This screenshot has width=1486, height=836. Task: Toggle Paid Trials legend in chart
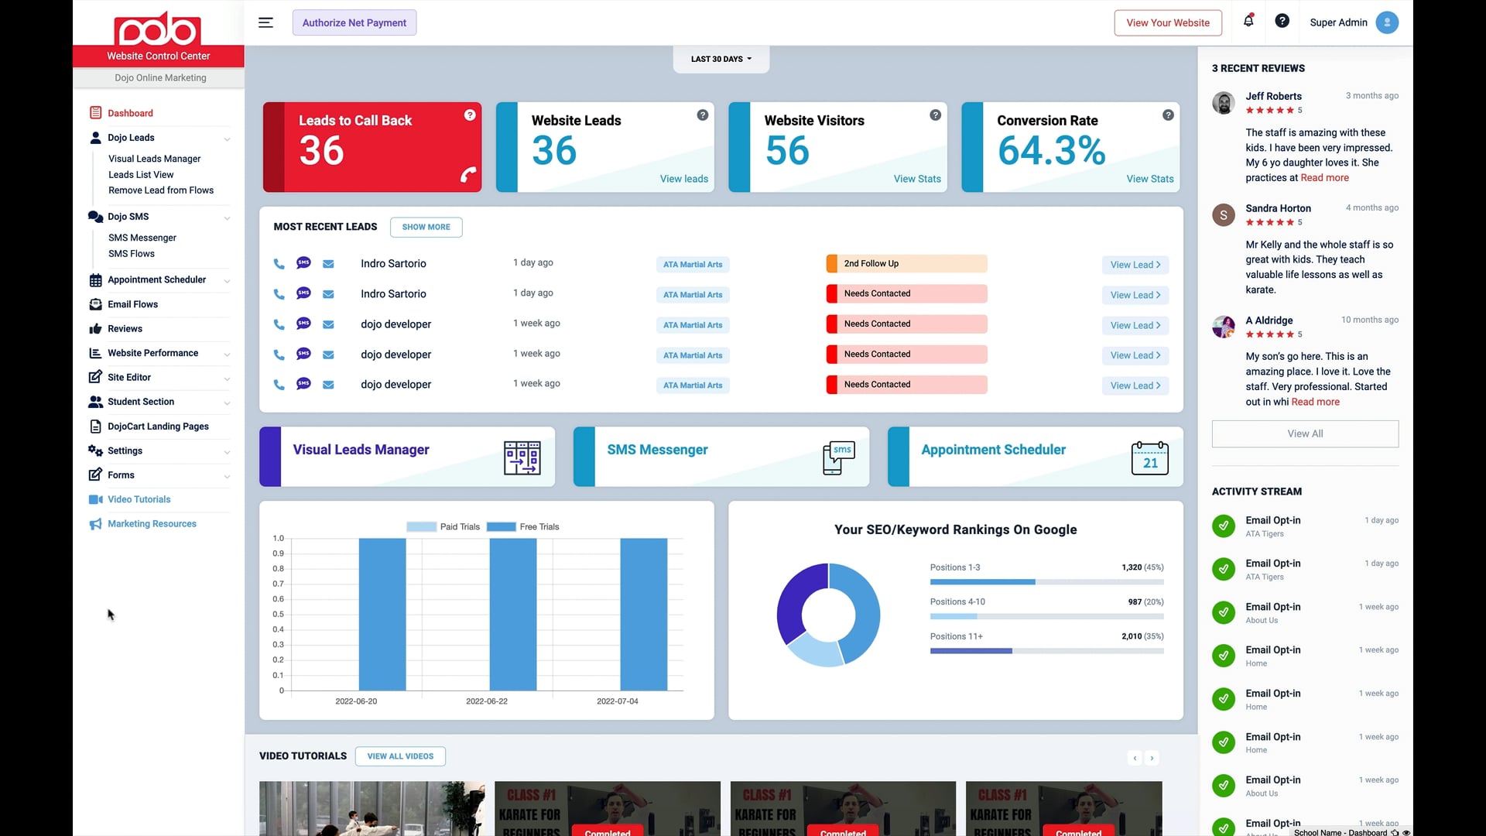click(x=443, y=527)
